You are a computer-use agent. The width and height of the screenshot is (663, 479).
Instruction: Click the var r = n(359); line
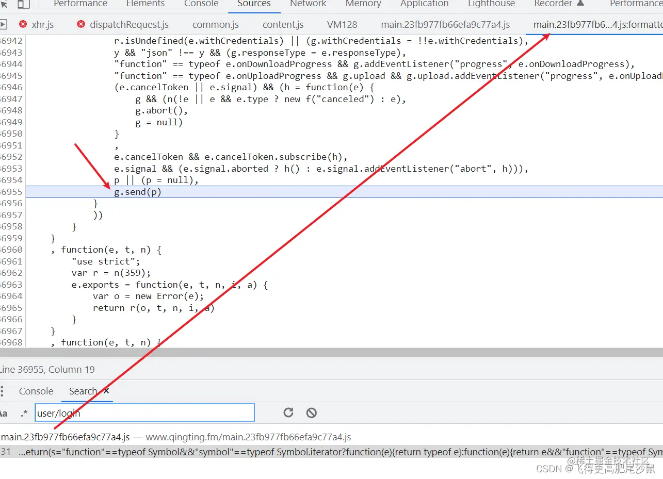pos(111,273)
